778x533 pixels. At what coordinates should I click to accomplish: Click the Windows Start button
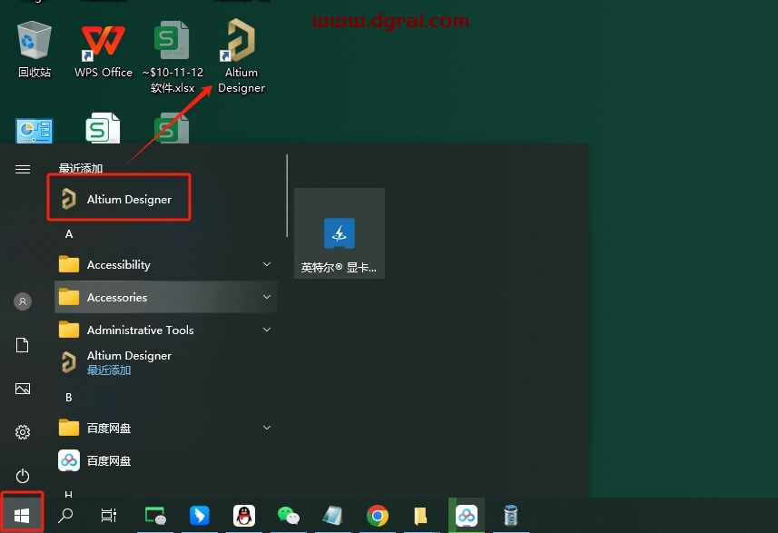pyautogui.click(x=22, y=515)
